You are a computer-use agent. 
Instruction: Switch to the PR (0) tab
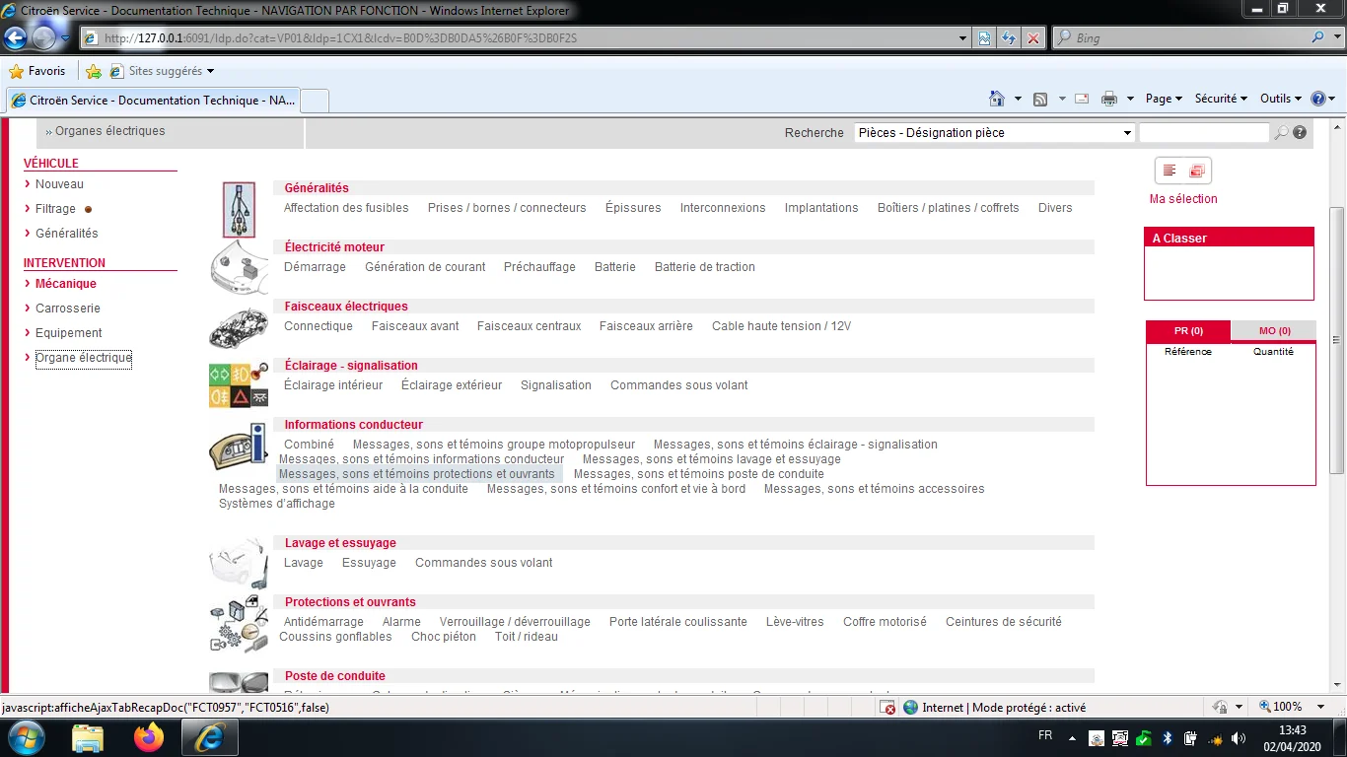[1188, 331]
